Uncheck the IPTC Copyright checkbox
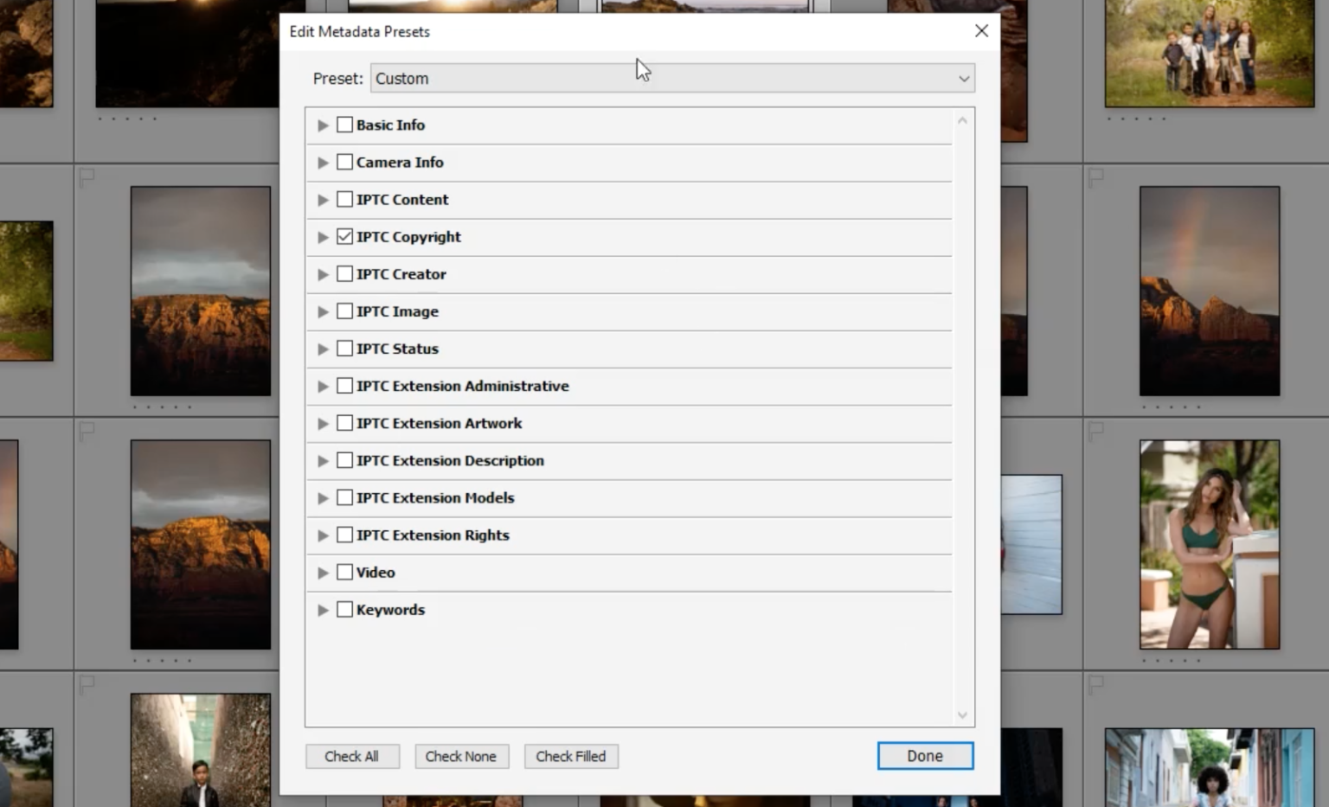This screenshot has width=1329, height=807. (x=344, y=236)
